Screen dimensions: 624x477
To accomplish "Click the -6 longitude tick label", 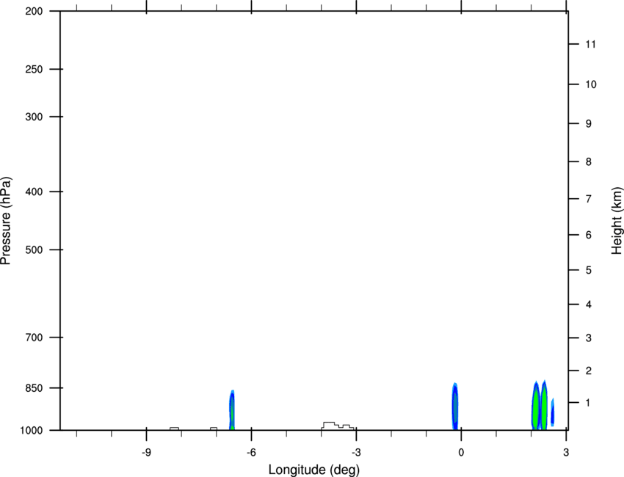I will [x=251, y=453].
